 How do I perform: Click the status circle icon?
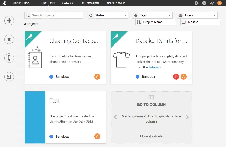point(91,15)
